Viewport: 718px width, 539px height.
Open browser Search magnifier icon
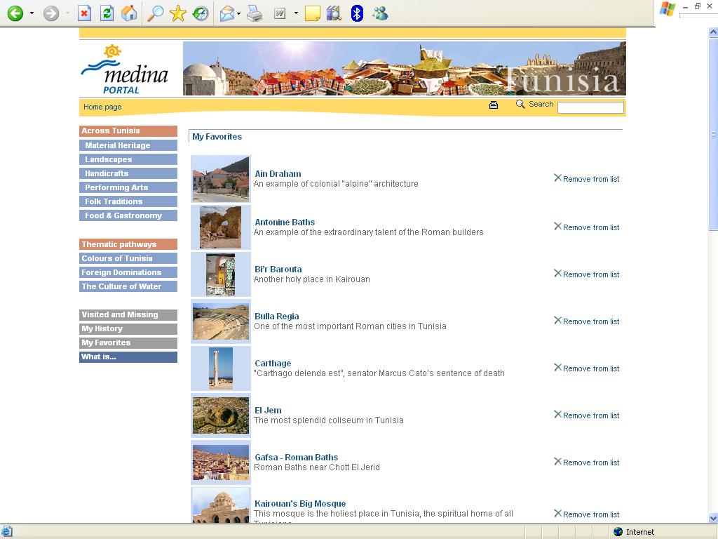click(155, 13)
